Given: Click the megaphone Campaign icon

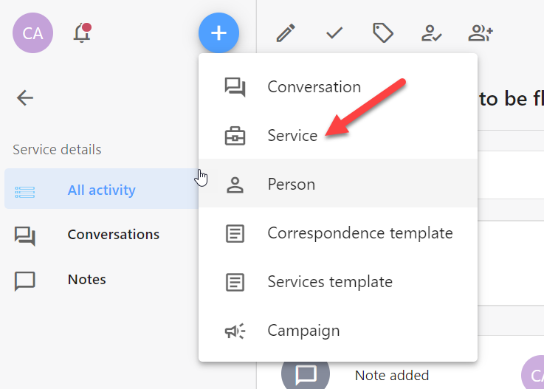Looking at the screenshot, I should coord(235,331).
